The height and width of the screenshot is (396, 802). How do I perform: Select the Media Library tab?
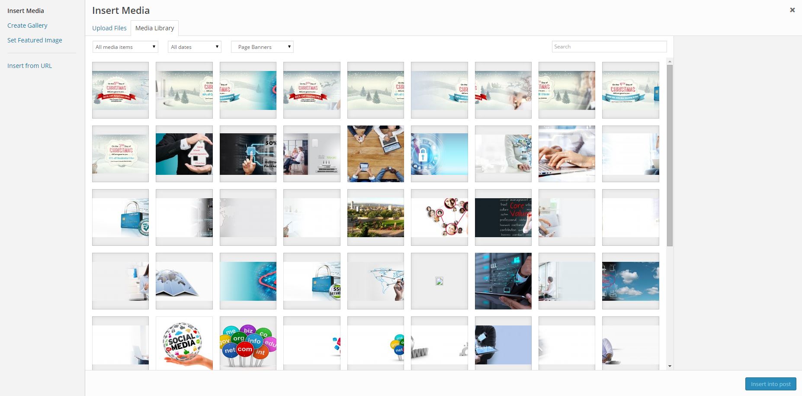tap(154, 28)
